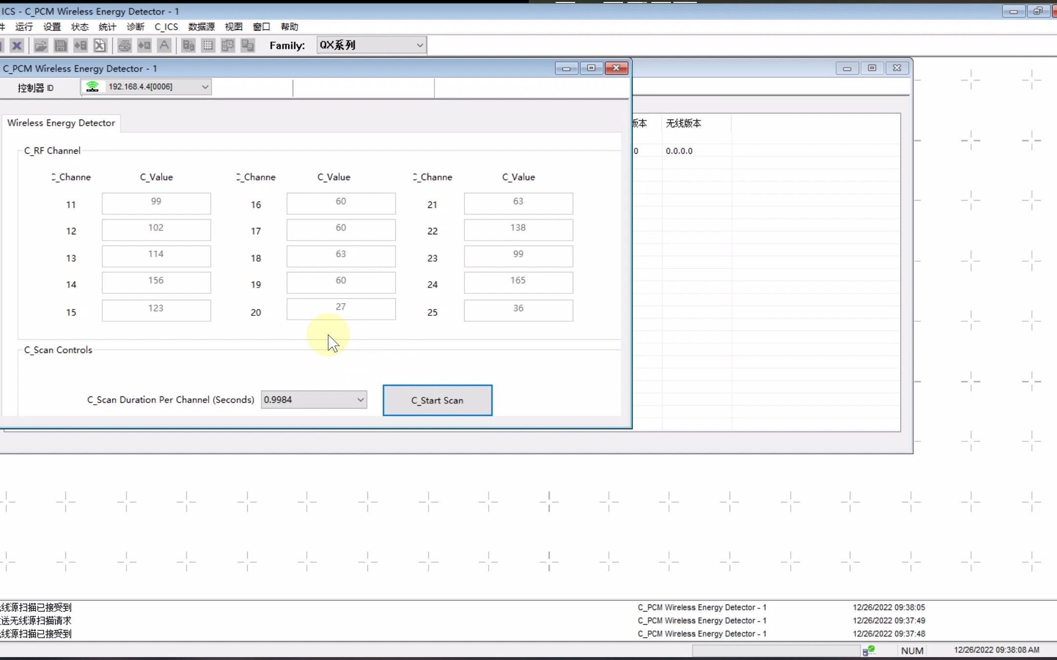Click the cut/scissors icon in toolbar
The height and width of the screenshot is (660, 1057).
tap(99, 45)
